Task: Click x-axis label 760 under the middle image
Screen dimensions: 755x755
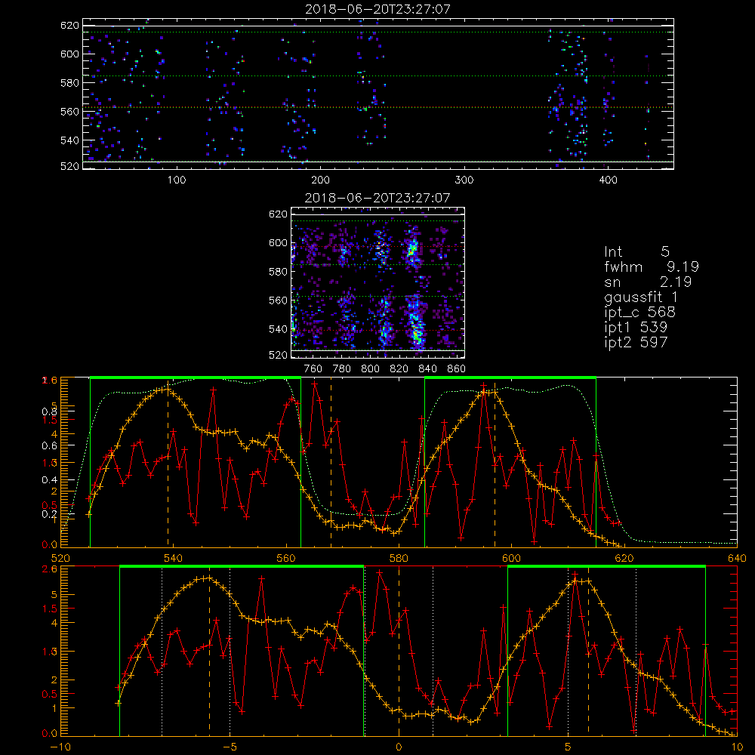Action: (313, 369)
